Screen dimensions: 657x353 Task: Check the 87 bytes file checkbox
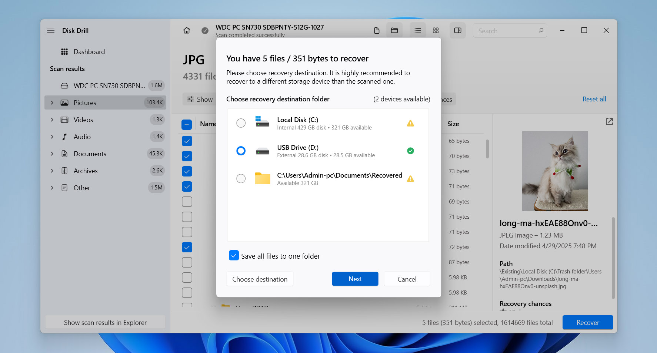pos(187,262)
